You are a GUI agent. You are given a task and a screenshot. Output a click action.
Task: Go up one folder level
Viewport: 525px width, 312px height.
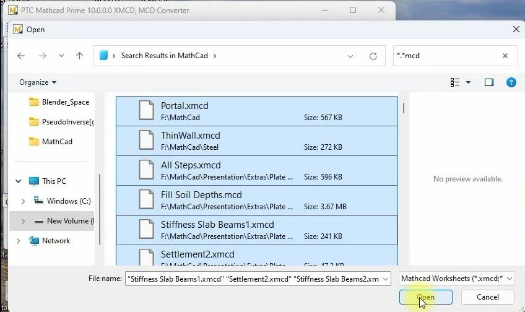(79, 56)
